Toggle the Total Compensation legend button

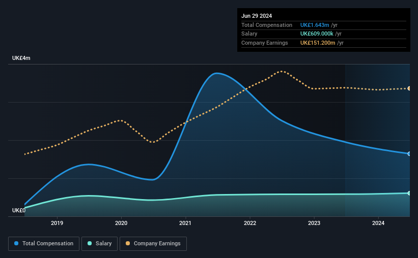44,244
